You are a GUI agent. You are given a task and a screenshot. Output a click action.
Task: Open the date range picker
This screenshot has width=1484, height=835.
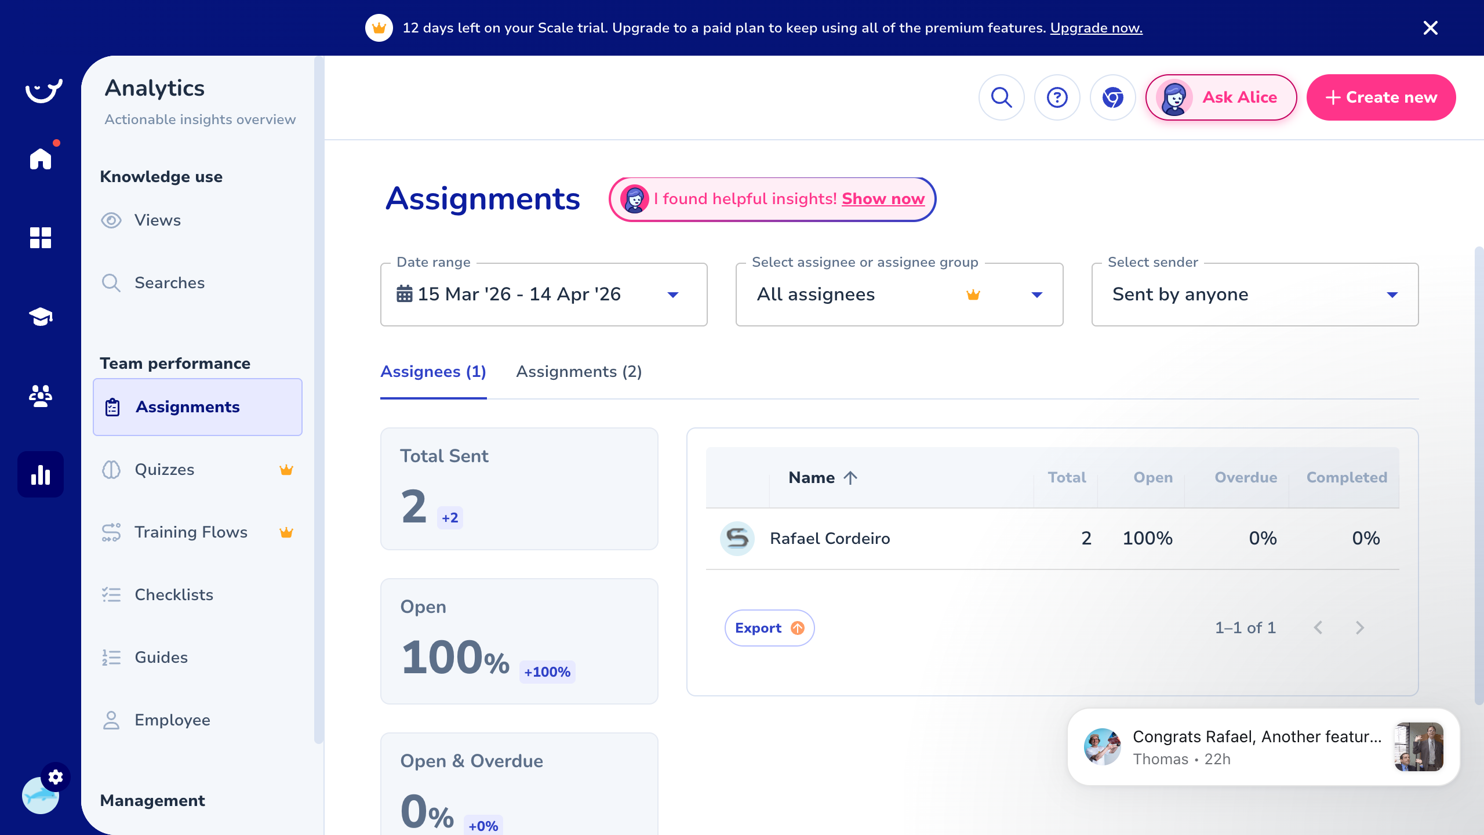click(543, 294)
